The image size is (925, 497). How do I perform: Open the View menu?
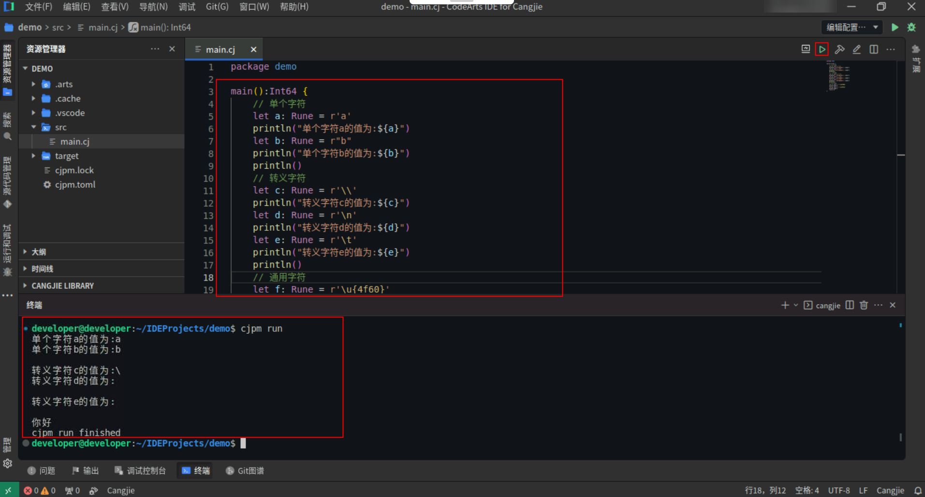(x=115, y=7)
